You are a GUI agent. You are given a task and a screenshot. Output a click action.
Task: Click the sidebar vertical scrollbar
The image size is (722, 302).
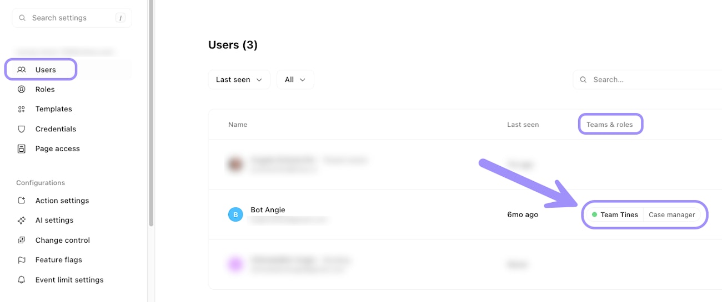click(x=151, y=111)
